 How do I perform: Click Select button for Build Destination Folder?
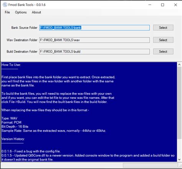tap(163, 51)
